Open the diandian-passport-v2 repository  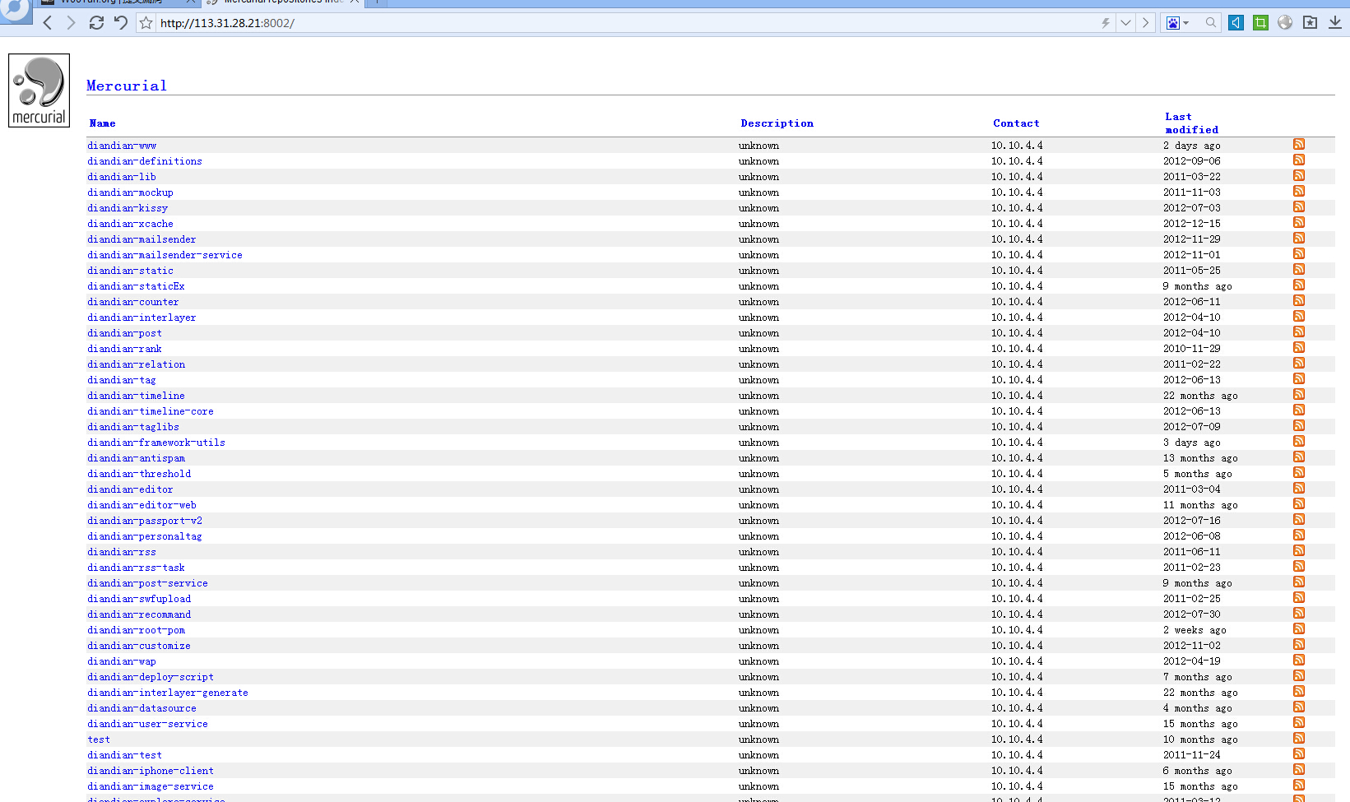tap(145, 521)
